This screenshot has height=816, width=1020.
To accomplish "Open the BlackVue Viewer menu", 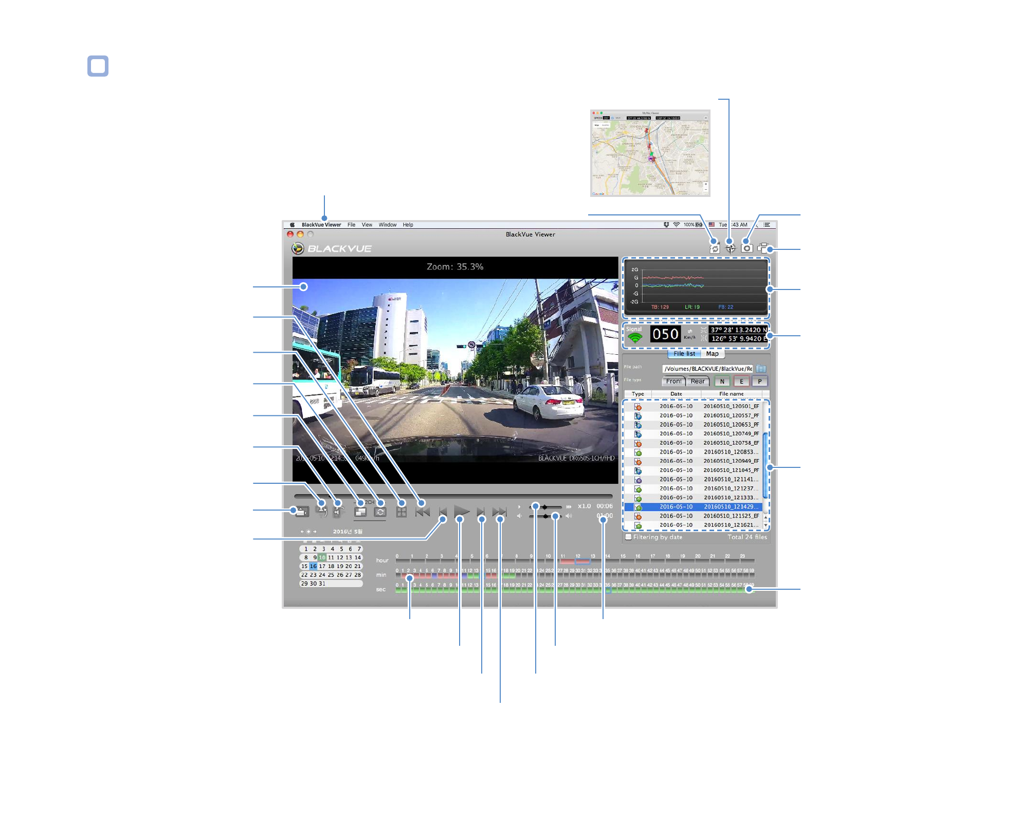I will coord(321,225).
